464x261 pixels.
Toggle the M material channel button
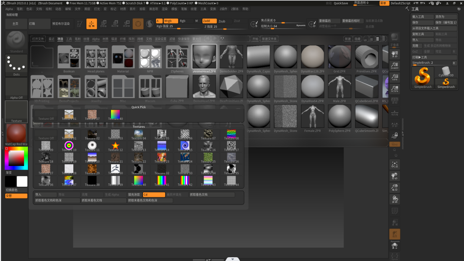pyautogui.click(x=197, y=21)
